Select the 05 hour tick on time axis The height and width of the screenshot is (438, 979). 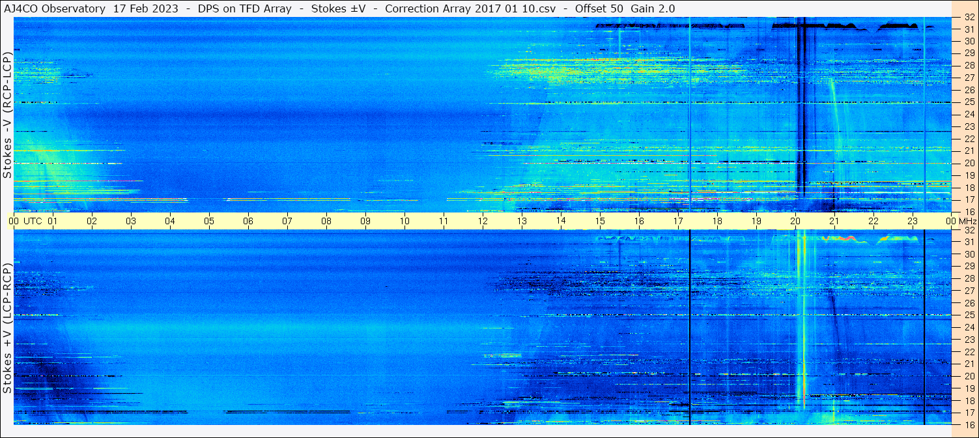tap(209, 221)
